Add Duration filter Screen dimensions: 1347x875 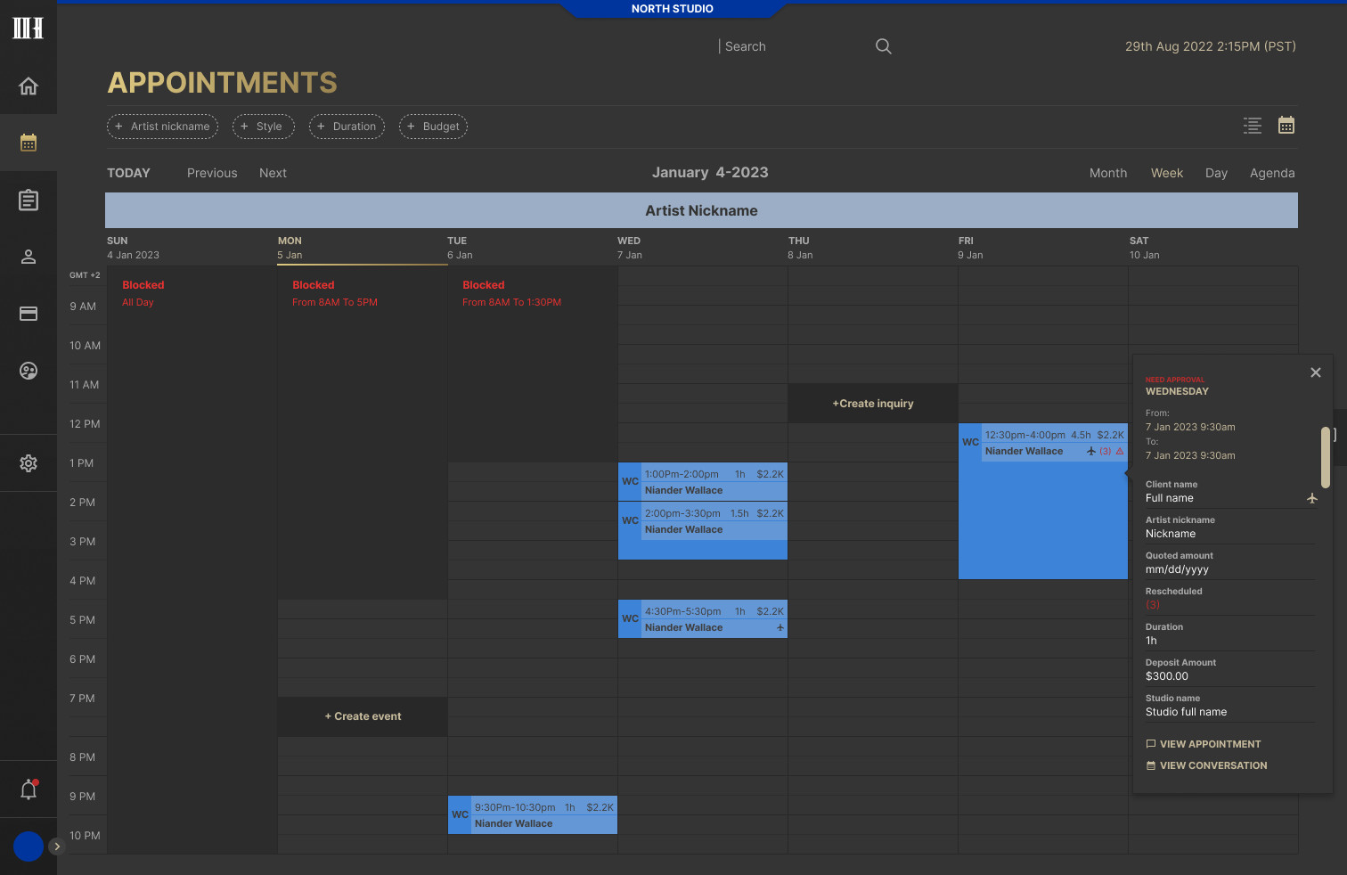[x=347, y=127]
